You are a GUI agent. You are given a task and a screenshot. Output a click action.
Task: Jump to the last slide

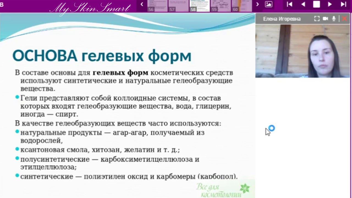click(x=343, y=4)
